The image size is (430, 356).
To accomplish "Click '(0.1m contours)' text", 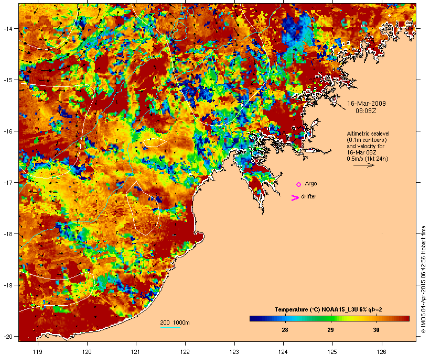I will click(367, 140).
